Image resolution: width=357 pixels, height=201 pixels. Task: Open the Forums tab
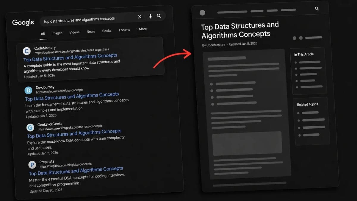(124, 30)
